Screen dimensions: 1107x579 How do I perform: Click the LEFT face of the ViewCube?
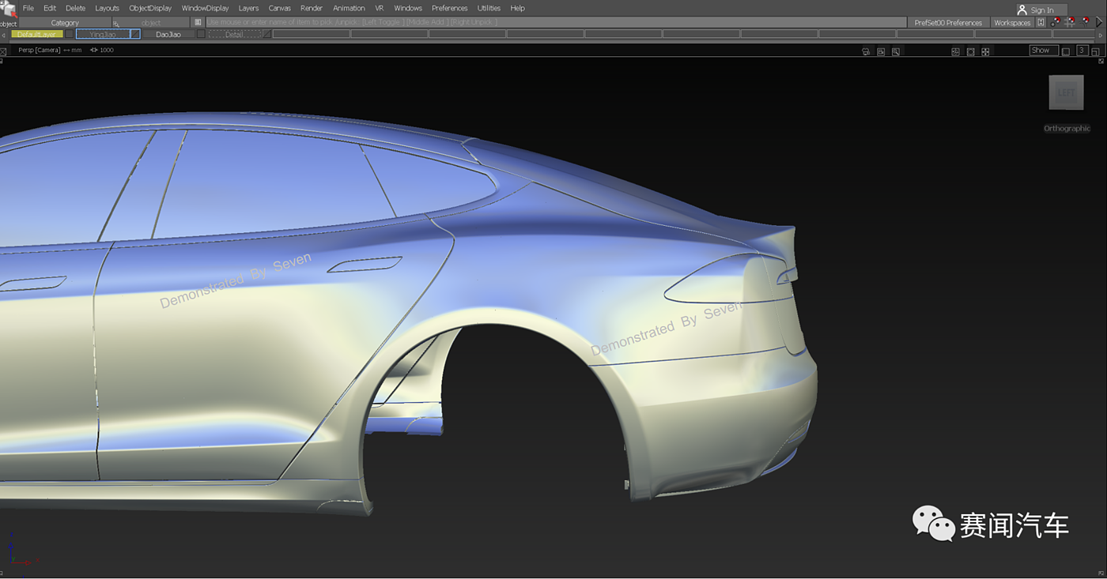(x=1066, y=93)
